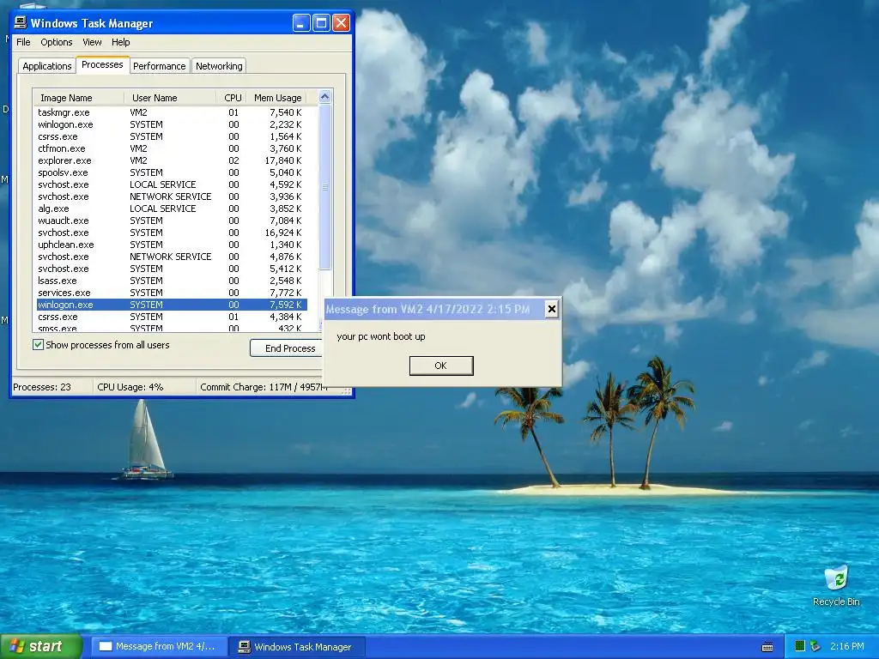This screenshot has height=659, width=879.
Task: Switch to Windows Task Manager taskbar button
Action: coord(298,647)
